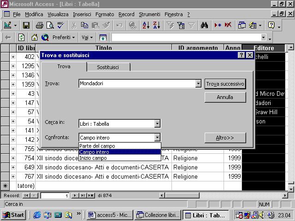This screenshot has width=295, height=221.
Task: Print the table using printer icon
Action: 40,25
